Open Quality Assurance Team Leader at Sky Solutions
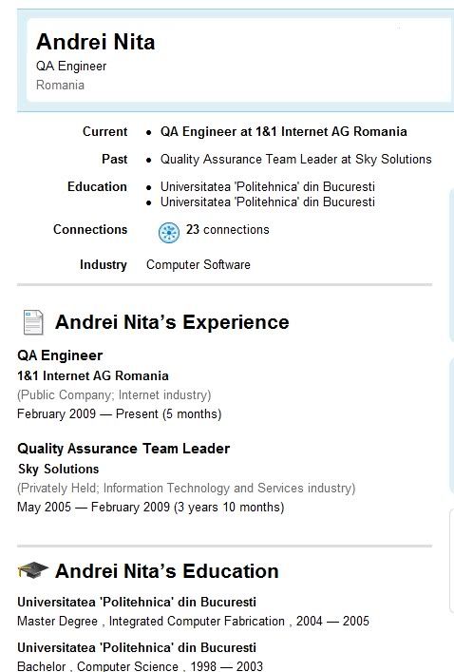The image size is (454, 672). click(296, 159)
